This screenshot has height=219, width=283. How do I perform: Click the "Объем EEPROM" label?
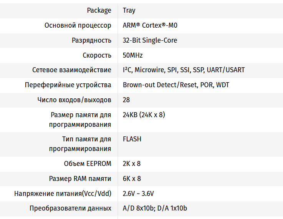click(x=88, y=164)
